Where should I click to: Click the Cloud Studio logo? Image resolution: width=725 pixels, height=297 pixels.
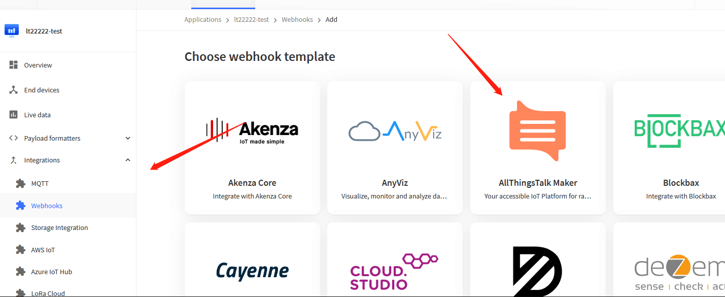[x=394, y=272]
